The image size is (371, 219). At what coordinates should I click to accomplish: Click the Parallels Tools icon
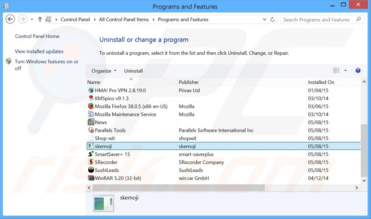click(91, 130)
